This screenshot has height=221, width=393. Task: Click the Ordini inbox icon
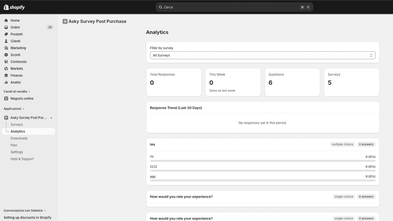(6, 28)
